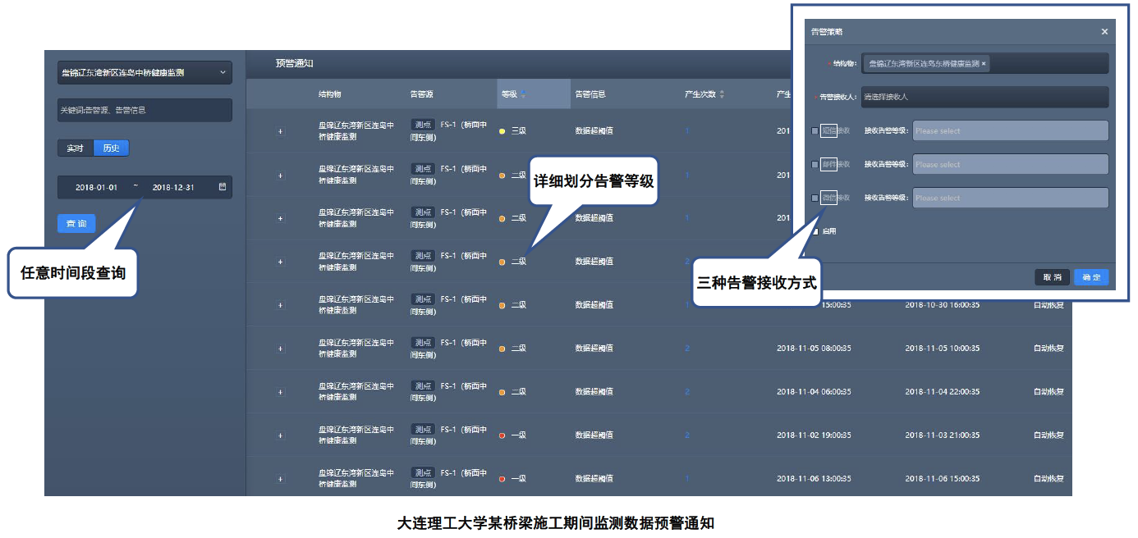Expand the row starting 2018-11-05 08:00:35

pyautogui.click(x=281, y=349)
